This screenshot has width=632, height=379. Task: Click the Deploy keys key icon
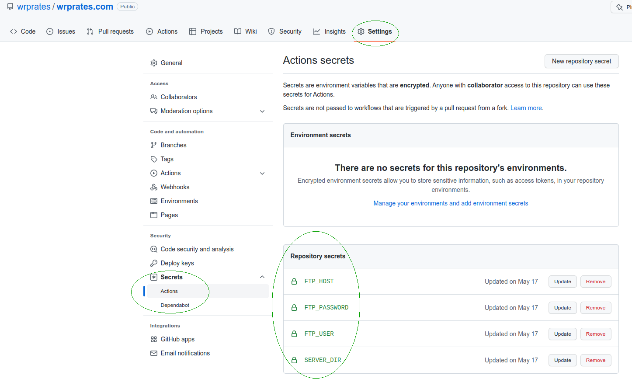pyautogui.click(x=154, y=263)
